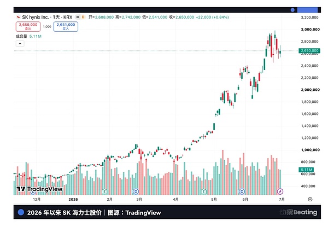
Task: Open the June dividend D marker
Action: [242, 191]
